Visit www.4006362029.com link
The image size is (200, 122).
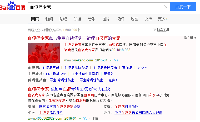[x=45, y=119]
